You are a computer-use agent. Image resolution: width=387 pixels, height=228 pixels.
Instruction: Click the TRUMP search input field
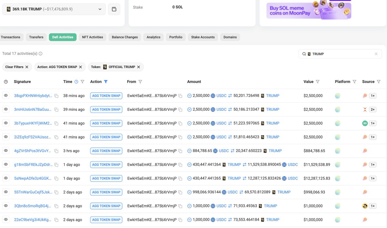click(x=340, y=54)
